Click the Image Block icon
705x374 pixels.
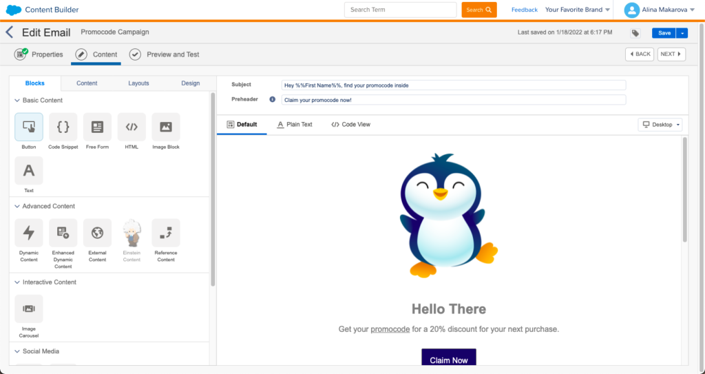(166, 127)
